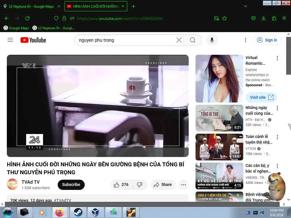291x218 pixels.
Task: Toggle picture-in-picture icon in address bar
Action: click(x=216, y=18)
